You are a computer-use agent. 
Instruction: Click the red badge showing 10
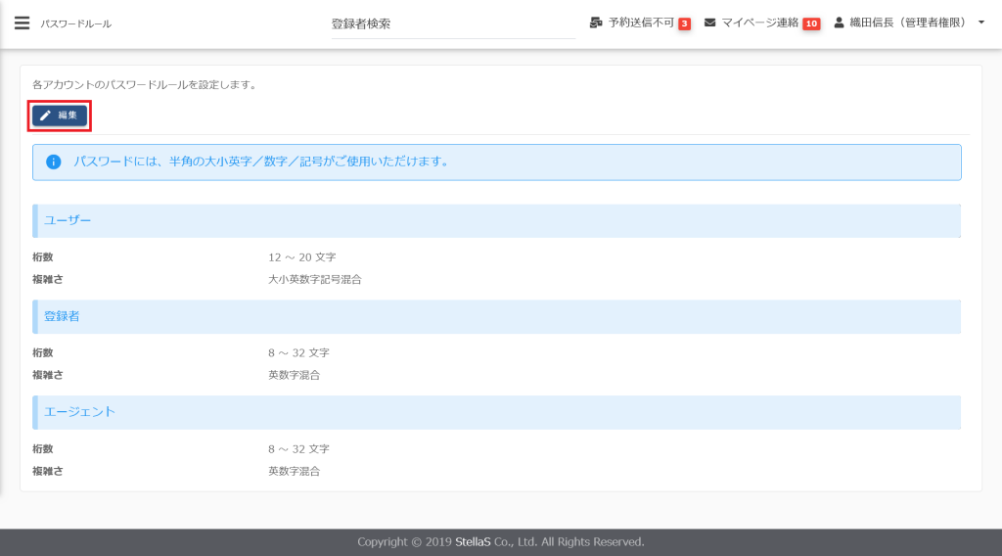coord(810,23)
